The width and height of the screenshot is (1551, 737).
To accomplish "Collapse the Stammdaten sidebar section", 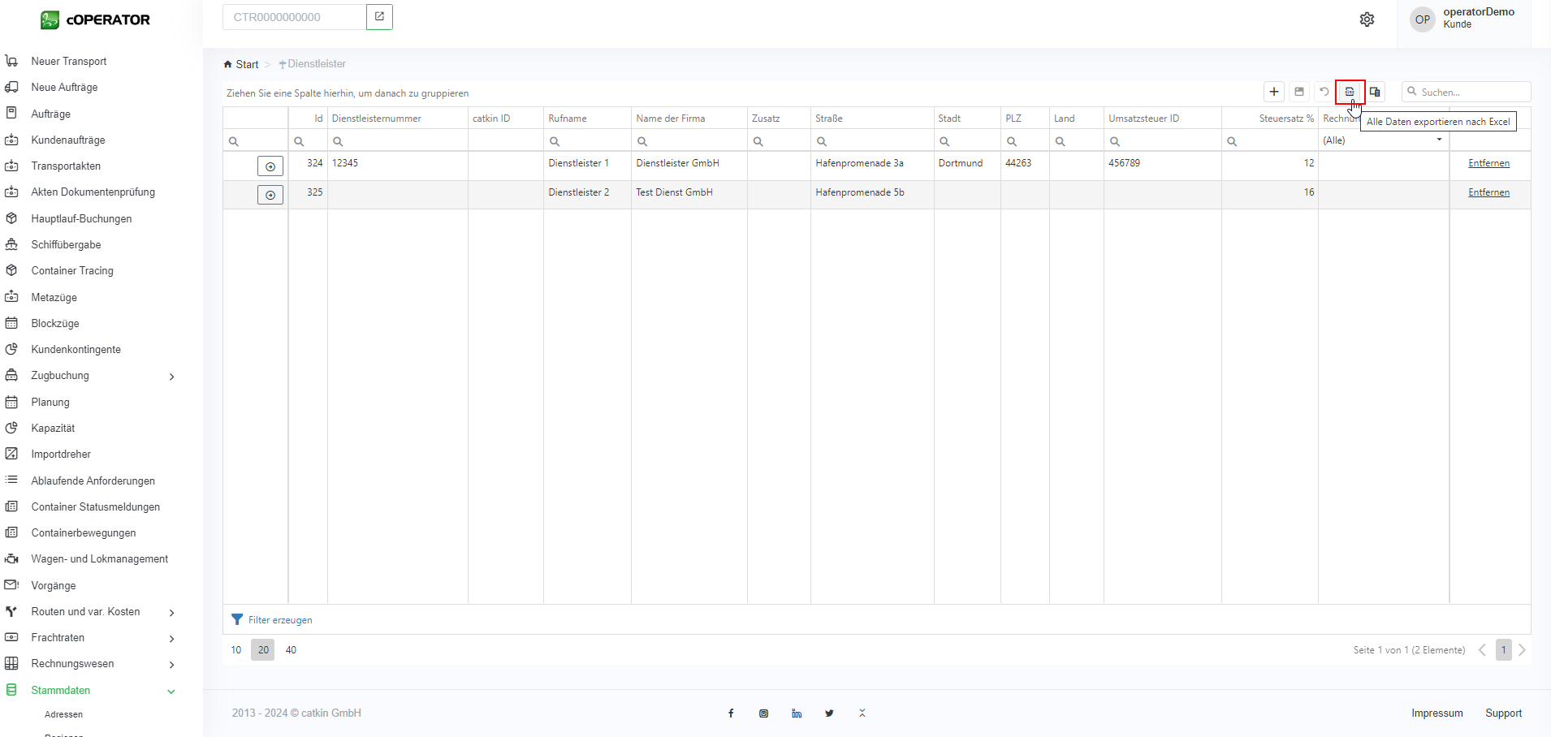I will tap(171, 691).
